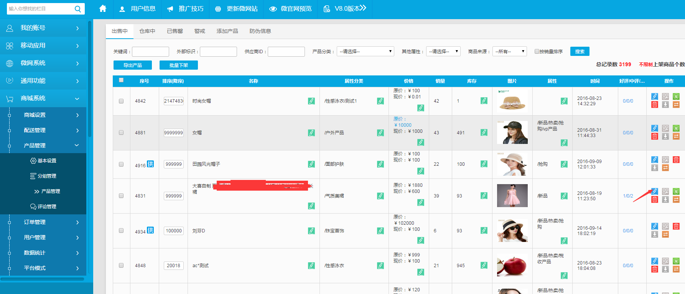Click the gray download icon for product 4848

pyautogui.click(x=665, y=269)
